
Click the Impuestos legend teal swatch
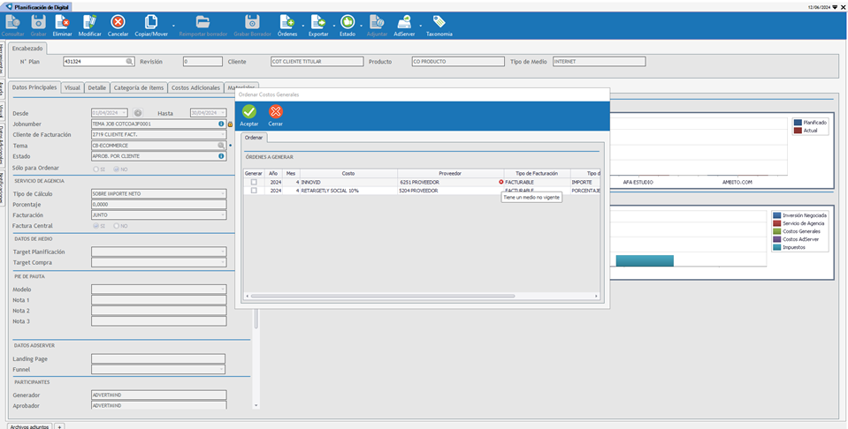click(777, 247)
